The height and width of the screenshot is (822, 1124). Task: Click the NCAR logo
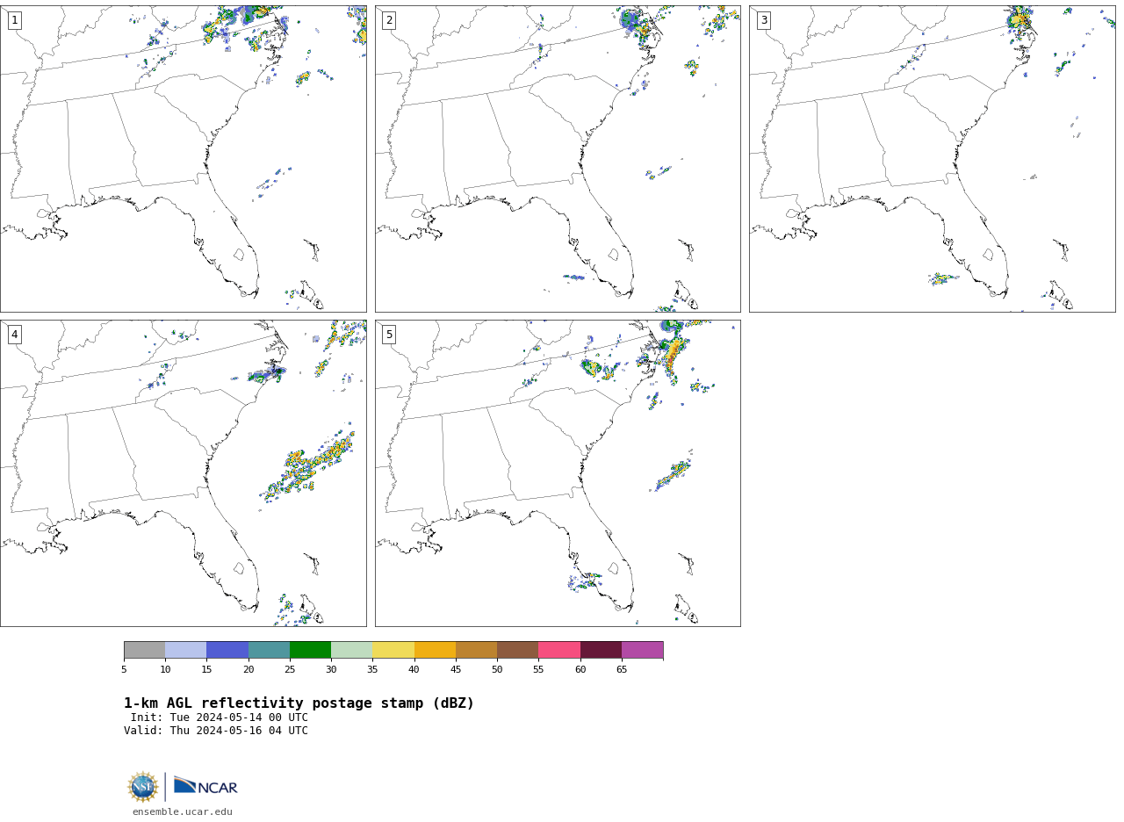coord(205,786)
